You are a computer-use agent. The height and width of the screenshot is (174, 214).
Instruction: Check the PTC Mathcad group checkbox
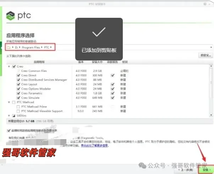pyautogui.click(x=13, y=102)
